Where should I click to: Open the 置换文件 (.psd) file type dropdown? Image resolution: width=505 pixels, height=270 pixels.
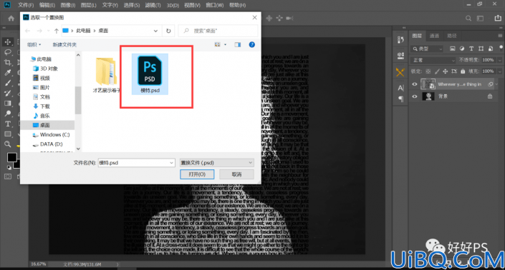216,163
